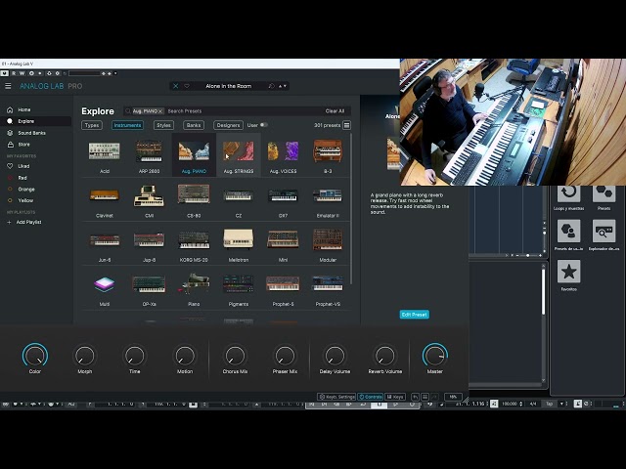This screenshot has width=626, height=469.
Task: Select the Clavinet instrument
Action: (x=105, y=200)
